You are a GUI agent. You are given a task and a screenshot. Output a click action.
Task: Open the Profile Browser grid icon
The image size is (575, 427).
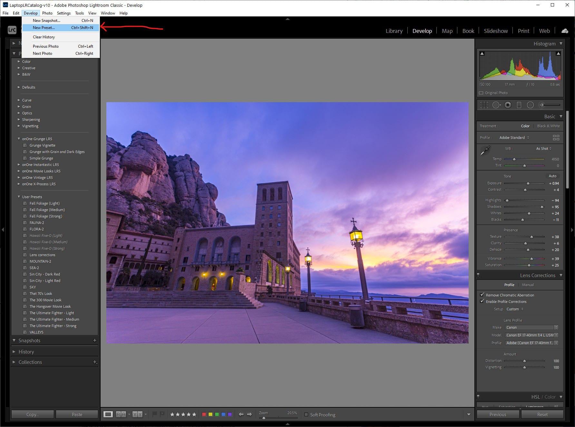(x=556, y=138)
